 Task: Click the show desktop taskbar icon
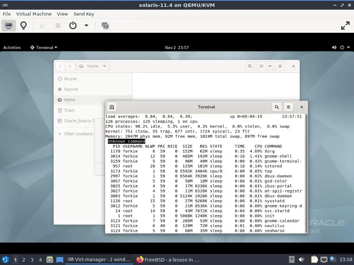(x=59, y=259)
